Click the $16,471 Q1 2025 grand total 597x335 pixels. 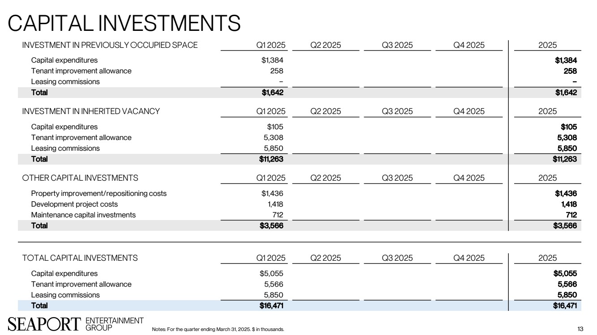pos(271,305)
